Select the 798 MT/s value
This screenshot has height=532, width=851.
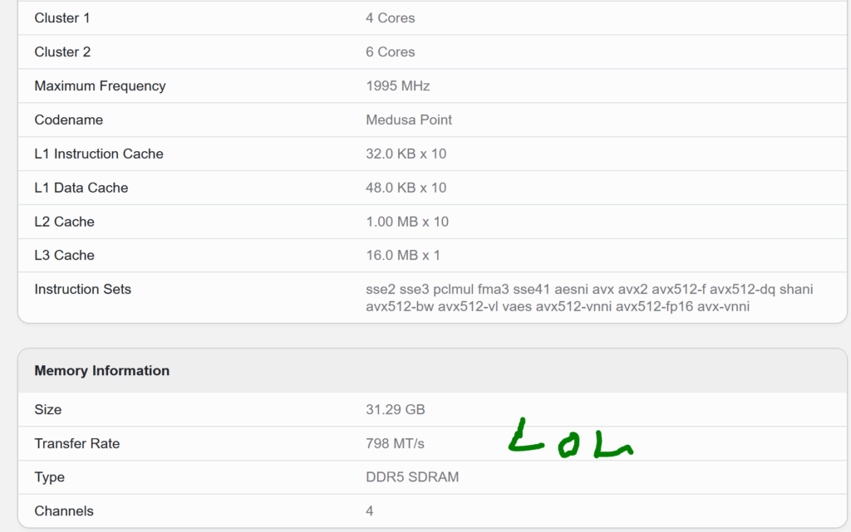click(395, 444)
